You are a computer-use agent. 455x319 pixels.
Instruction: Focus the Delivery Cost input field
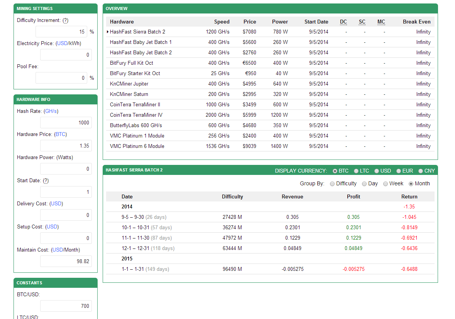click(x=66, y=215)
